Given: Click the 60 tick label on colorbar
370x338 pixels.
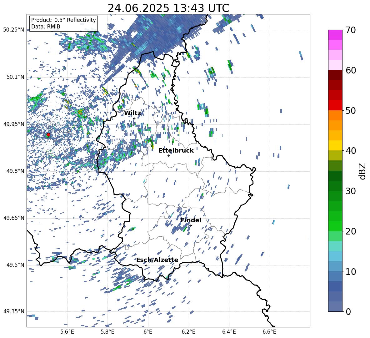Looking at the screenshot, I should tap(351, 70).
